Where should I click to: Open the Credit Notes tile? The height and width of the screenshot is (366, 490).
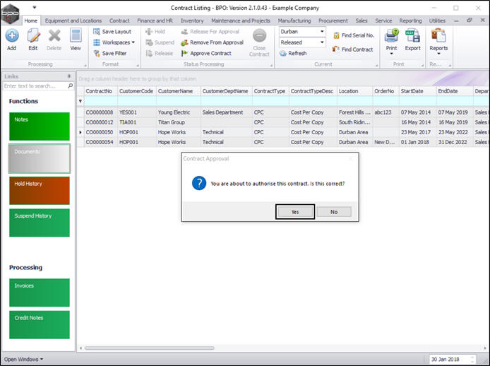pyautogui.click(x=40, y=325)
